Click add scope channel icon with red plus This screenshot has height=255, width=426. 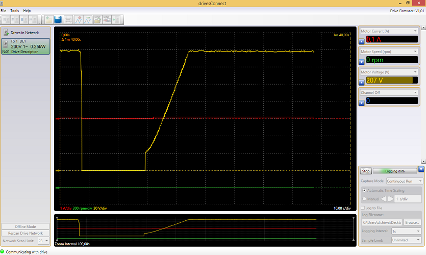tap(79, 19)
